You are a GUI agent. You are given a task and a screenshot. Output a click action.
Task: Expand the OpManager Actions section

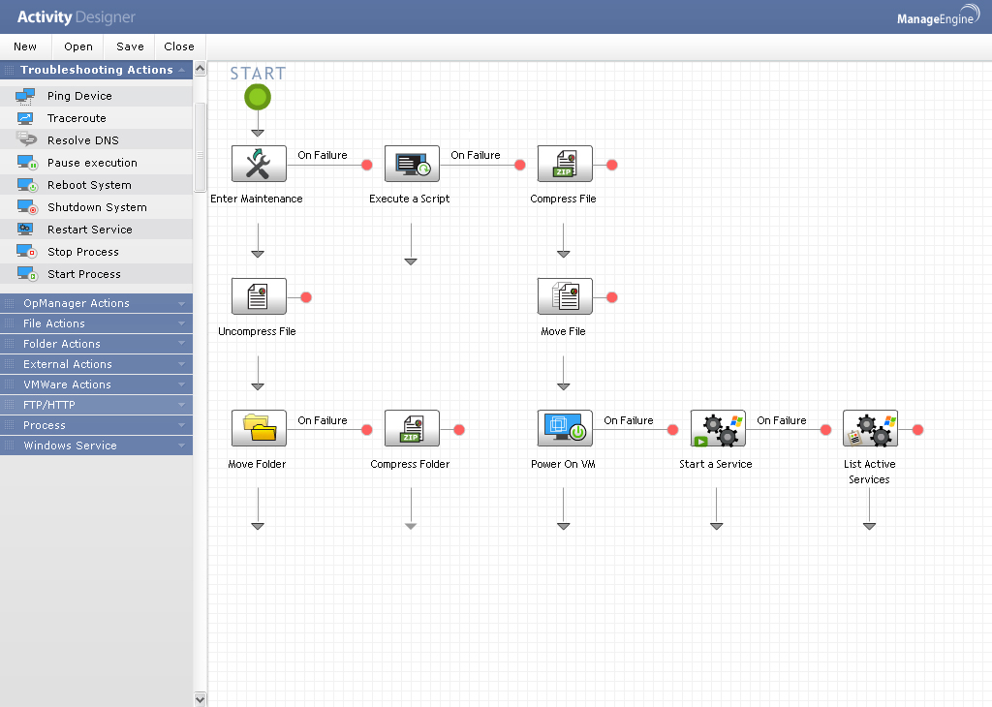[96, 303]
